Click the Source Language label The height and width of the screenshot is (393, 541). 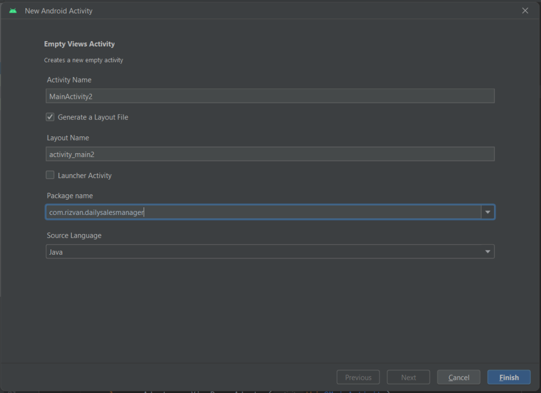click(x=74, y=235)
